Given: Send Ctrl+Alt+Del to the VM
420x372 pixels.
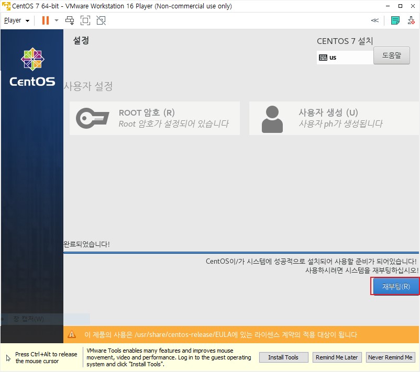Looking at the screenshot, I should pos(70,20).
